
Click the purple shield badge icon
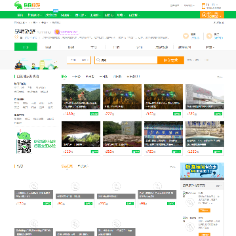tap(57, 32)
